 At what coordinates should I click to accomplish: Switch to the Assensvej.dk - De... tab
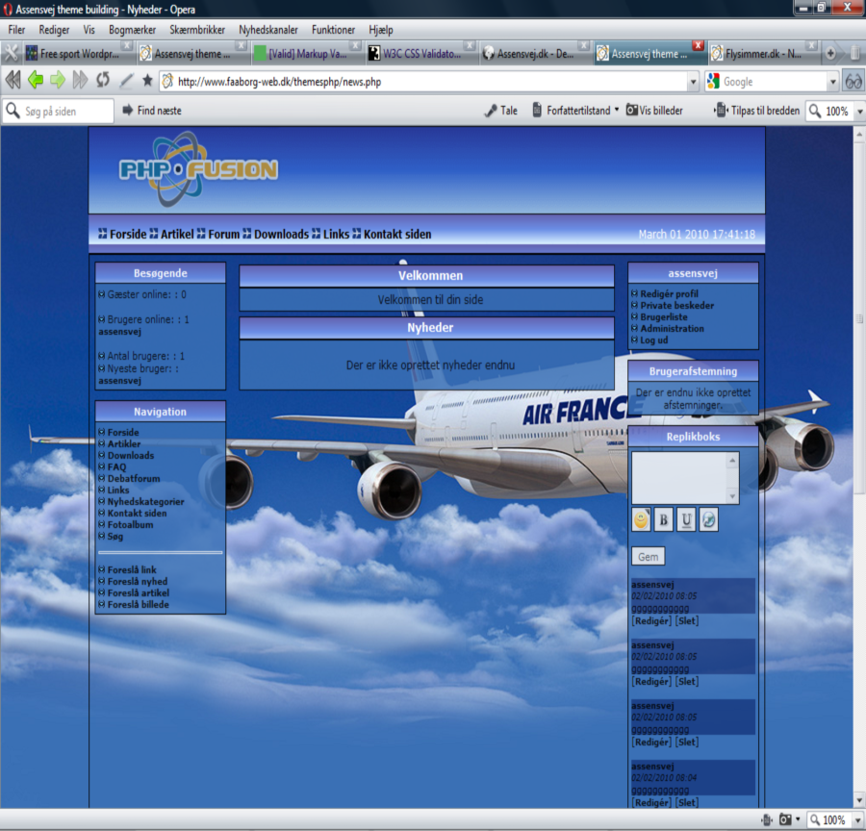tap(535, 54)
